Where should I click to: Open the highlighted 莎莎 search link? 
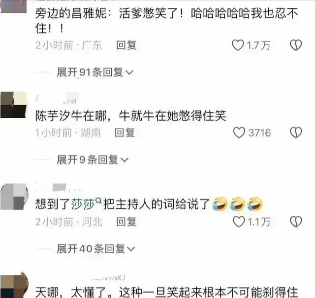tap(83, 204)
